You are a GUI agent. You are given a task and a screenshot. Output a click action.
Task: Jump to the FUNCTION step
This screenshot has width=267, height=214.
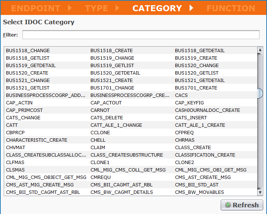[231, 8]
